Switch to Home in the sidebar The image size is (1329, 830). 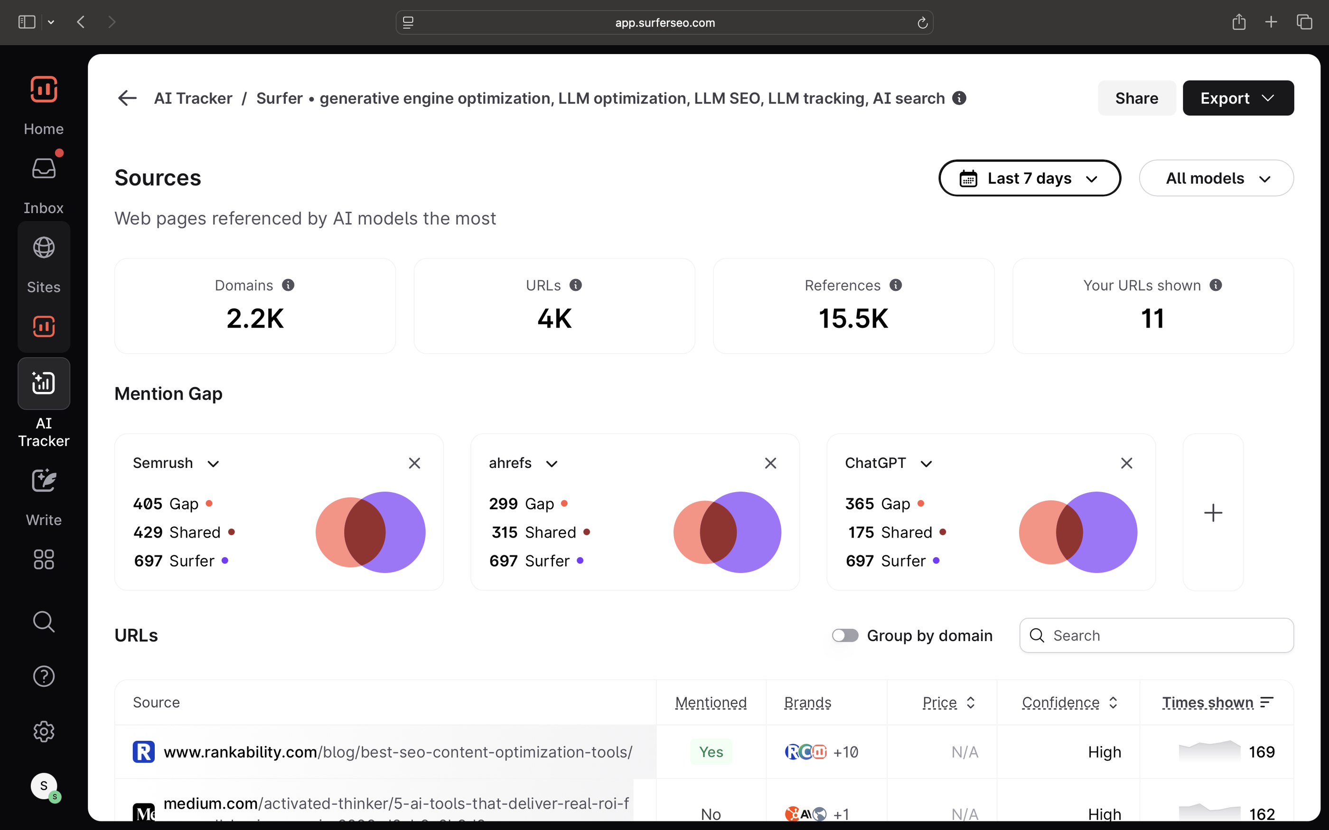43,90
